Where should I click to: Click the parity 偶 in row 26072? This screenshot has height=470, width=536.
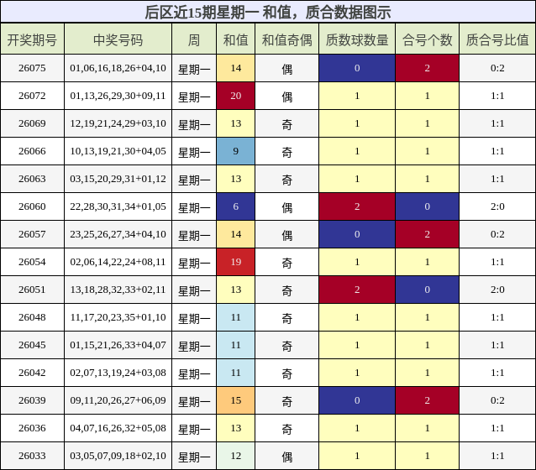tap(286, 97)
